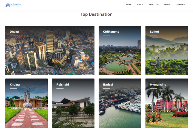Open the Sylhet destination thumbnail
Image resolution: width=193 pixels, height=132 pixels.
tap(167, 50)
